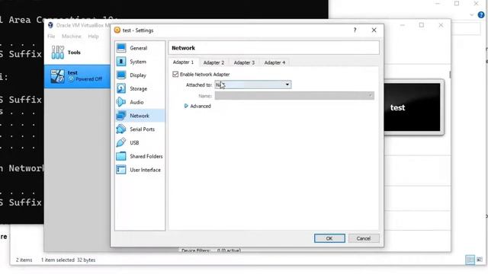Image resolution: width=488 pixels, height=274 pixels.
Task: Open Help menu in VirtualBox Manager
Action: point(93,37)
